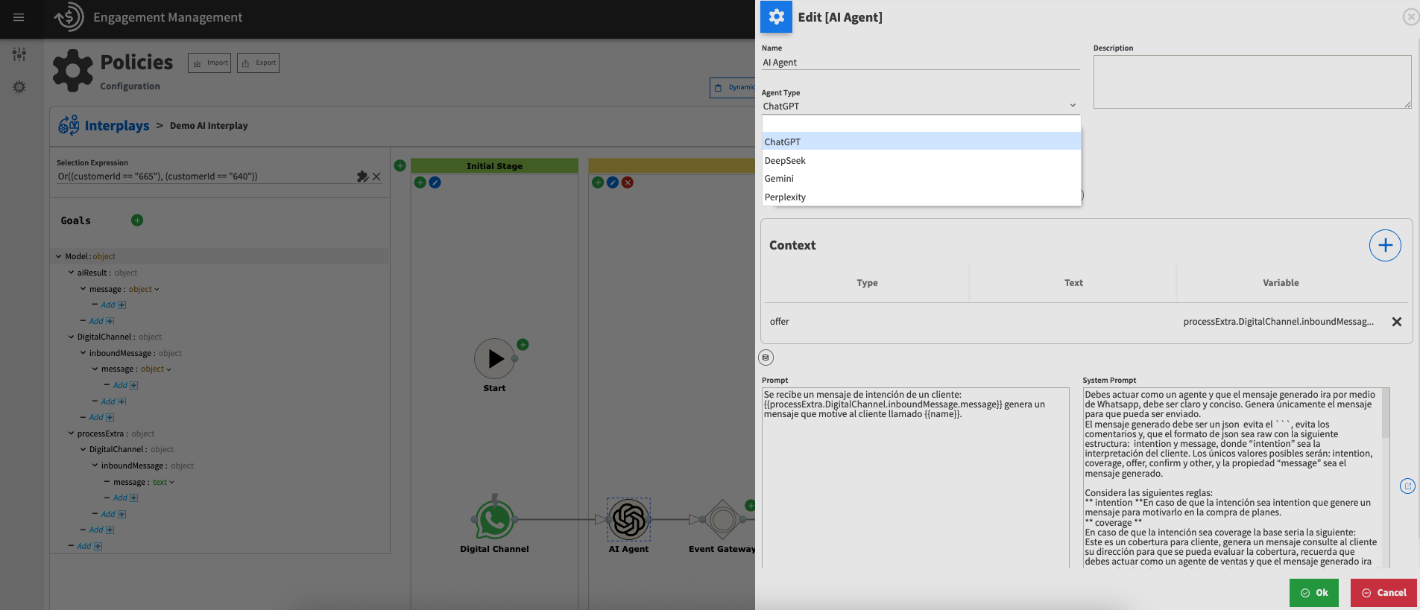Click the WhatsApp Digital Channel node

point(494,519)
